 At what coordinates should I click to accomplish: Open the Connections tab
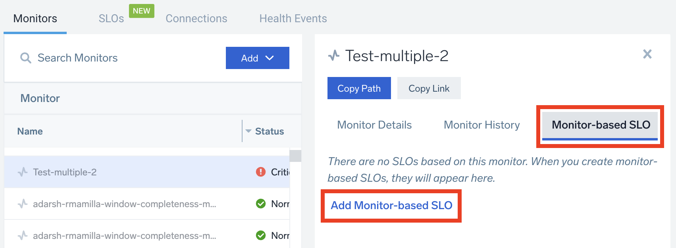point(196,19)
